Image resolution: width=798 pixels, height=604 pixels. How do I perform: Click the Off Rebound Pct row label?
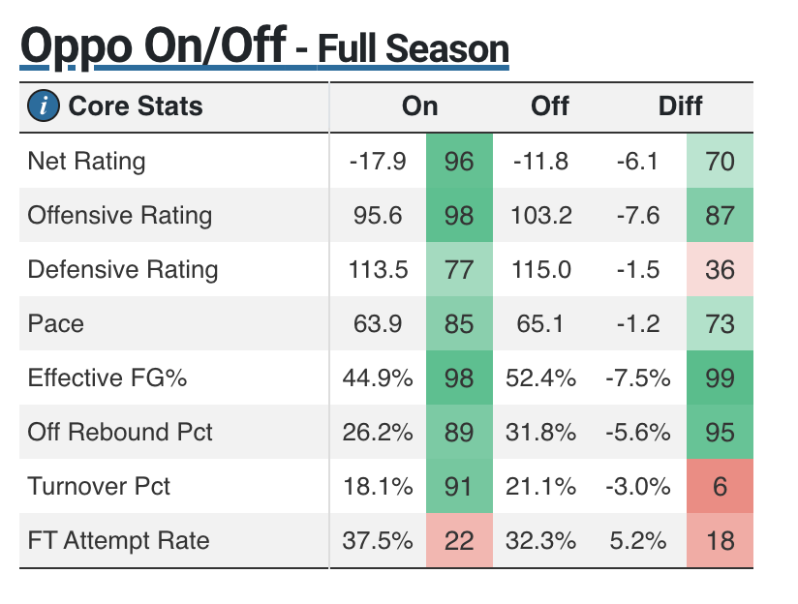[120, 432]
